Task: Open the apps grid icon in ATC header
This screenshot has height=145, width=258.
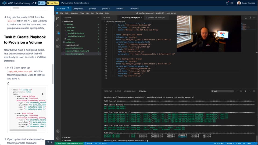Action: pyautogui.click(x=232, y=3)
